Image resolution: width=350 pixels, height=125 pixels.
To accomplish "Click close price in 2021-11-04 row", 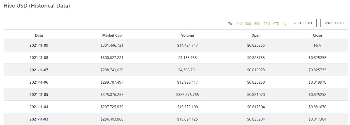I will click(x=317, y=107).
